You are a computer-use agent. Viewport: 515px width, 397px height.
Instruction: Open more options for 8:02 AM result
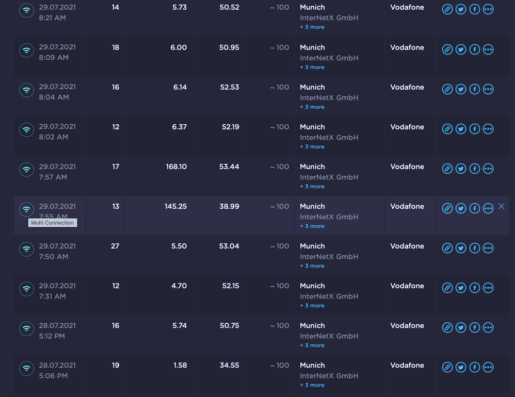click(x=488, y=129)
